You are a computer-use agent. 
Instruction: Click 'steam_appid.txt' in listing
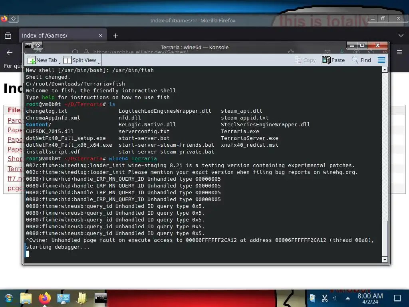click(x=245, y=118)
